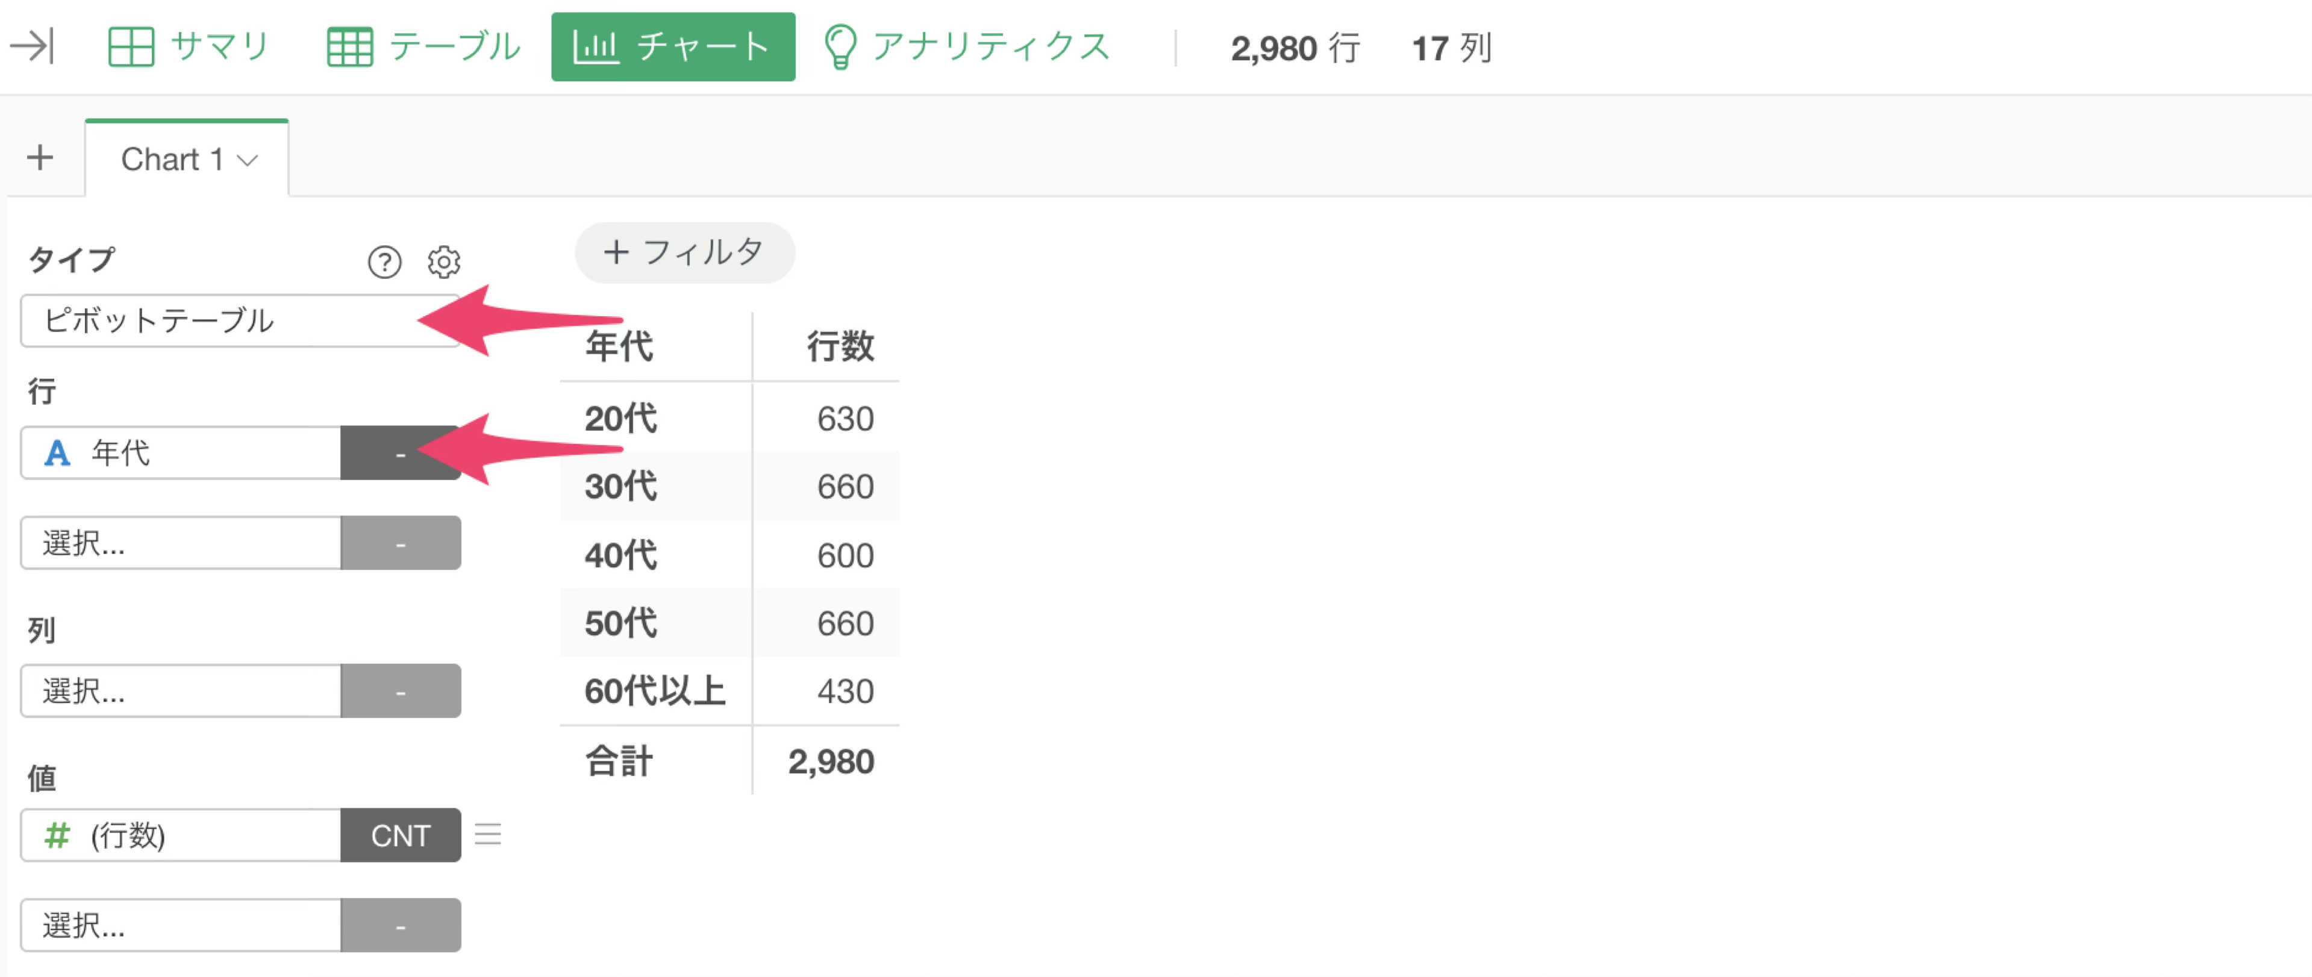Click the アナリティクス lightbulb icon

click(839, 46)
